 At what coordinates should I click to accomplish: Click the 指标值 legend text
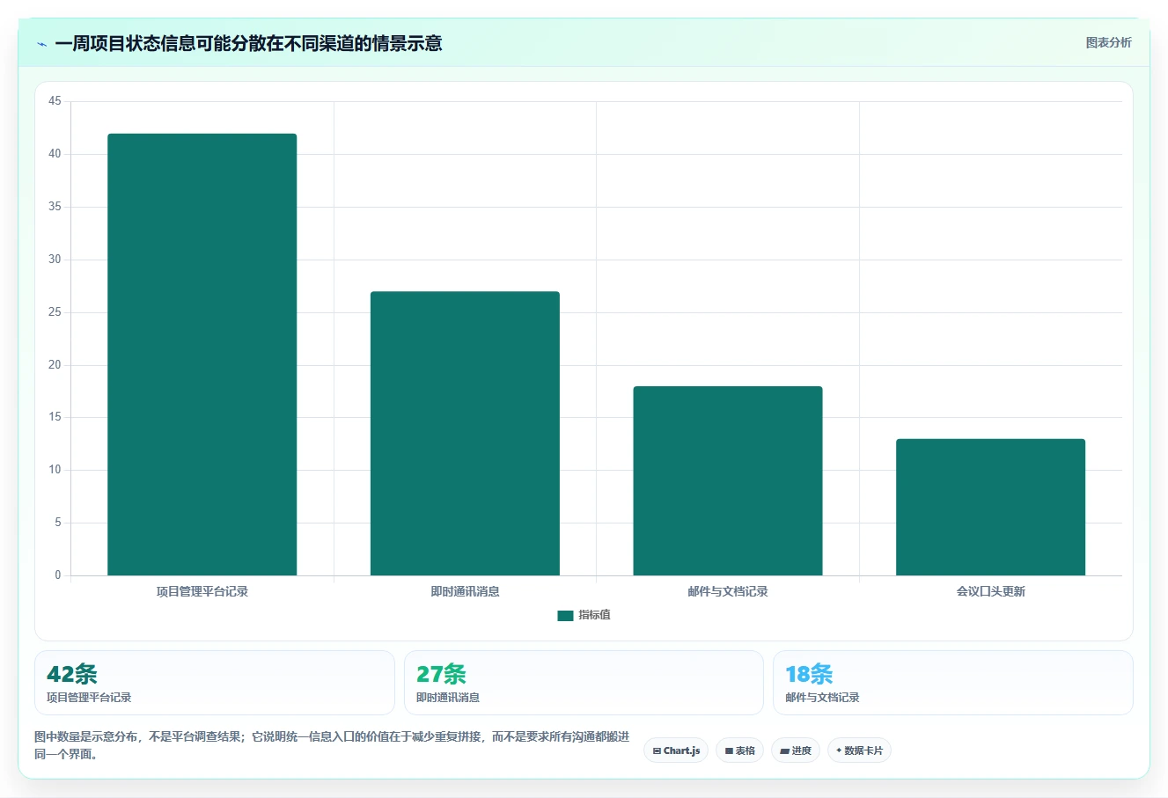tap(594, 615)
